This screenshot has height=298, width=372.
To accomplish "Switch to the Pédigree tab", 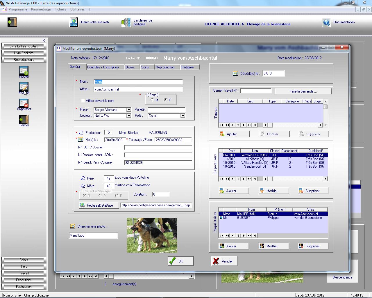I will tap(187, 67).
